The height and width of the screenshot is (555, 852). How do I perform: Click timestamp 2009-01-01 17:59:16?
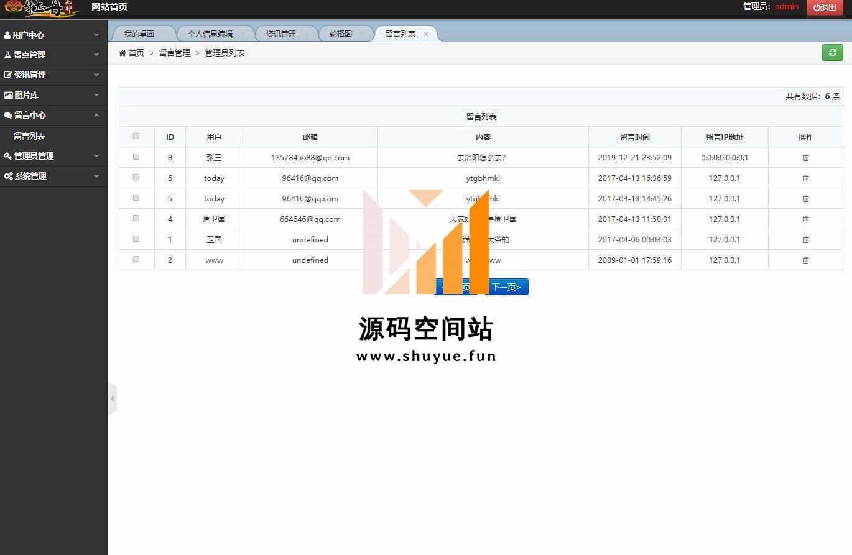coord(635,260)
